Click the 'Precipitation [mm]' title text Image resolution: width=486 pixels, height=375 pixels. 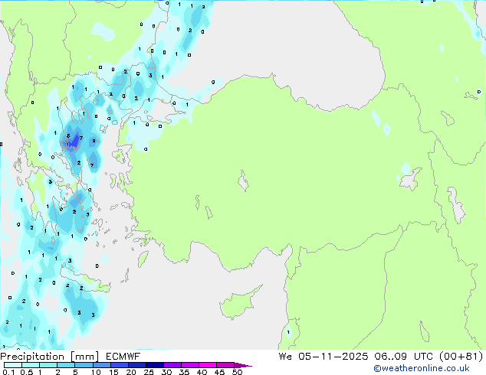50,357
